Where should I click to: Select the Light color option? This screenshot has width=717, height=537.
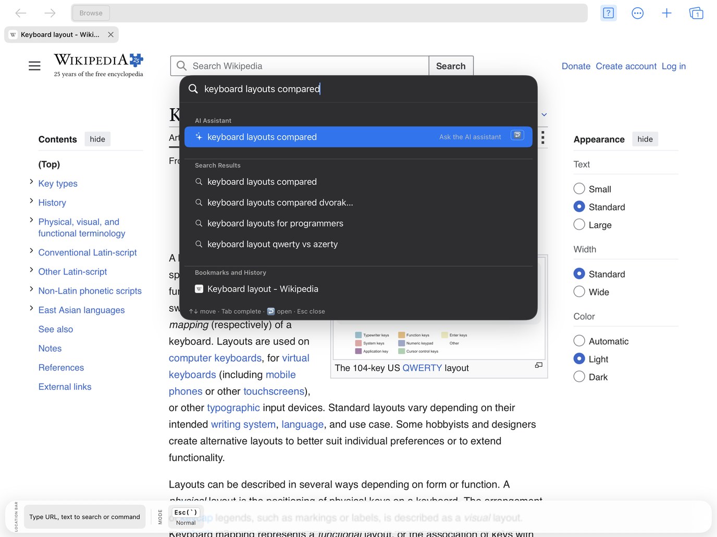(x=579, y=359)
